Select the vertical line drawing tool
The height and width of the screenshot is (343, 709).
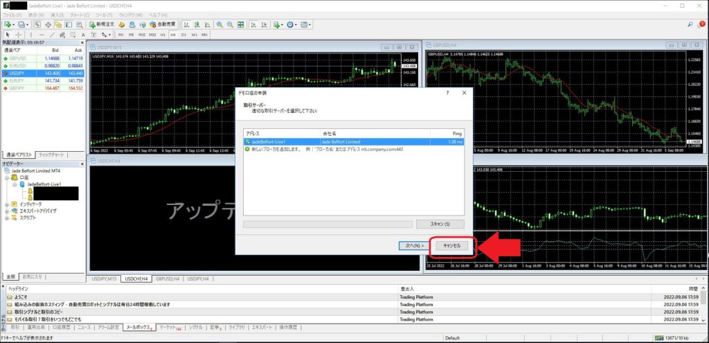coord(31,35)
